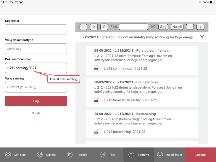Open the Vælg dokumenttype dropdown
The image size is (216, 162).
(36, 49)
